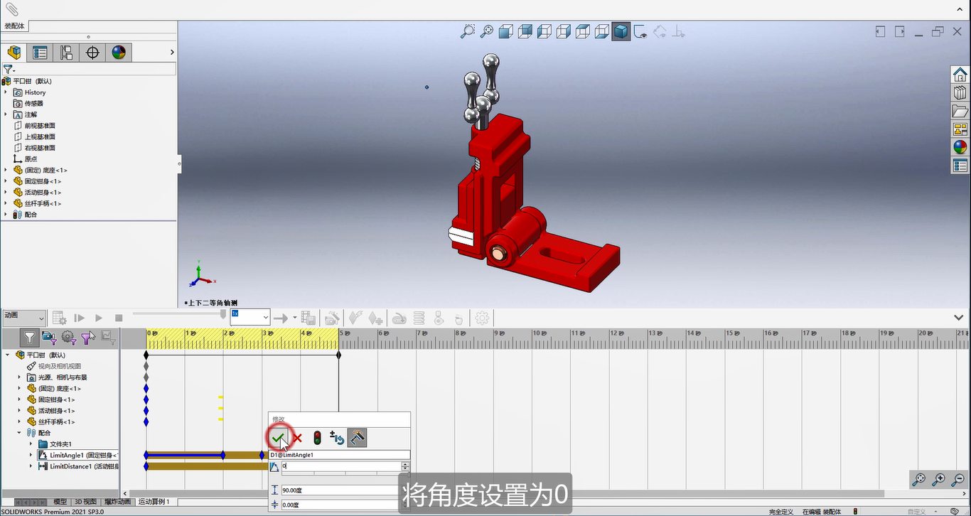Expand 文件夹1 in the motion tree
The width and height of the screenshot is (971, 516).
[31, 444]
